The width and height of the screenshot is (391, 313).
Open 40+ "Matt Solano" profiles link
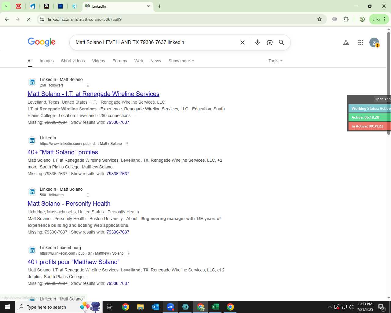[63, 152]
